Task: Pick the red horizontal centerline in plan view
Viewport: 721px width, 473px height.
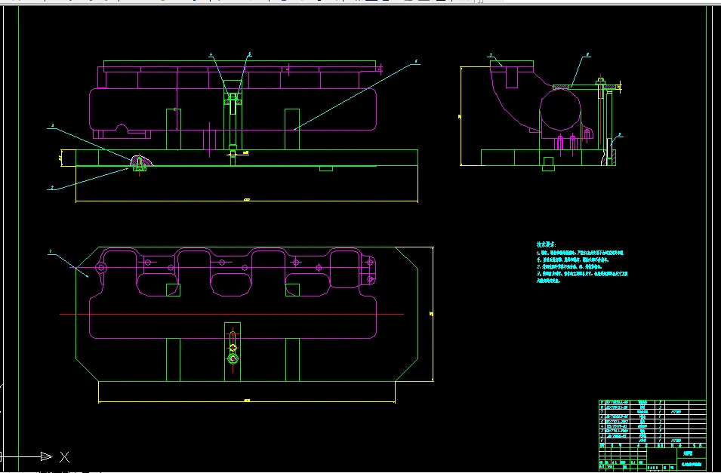Action: [x=232, y=315]
